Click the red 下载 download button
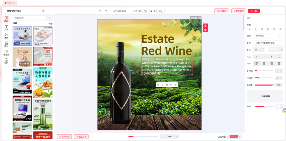This screenshot has width=286, height=141. click(x=254, y=11)
